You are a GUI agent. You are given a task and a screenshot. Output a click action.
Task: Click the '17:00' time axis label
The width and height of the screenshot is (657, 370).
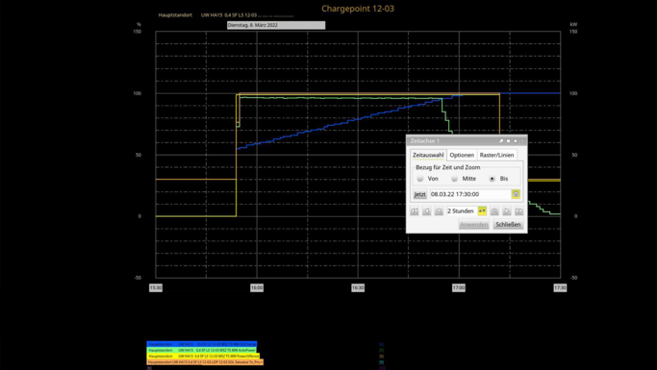point(459,288)
